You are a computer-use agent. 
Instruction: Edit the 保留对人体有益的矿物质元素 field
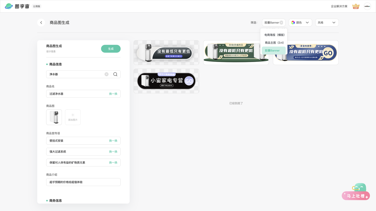click(x=83, y=162)
